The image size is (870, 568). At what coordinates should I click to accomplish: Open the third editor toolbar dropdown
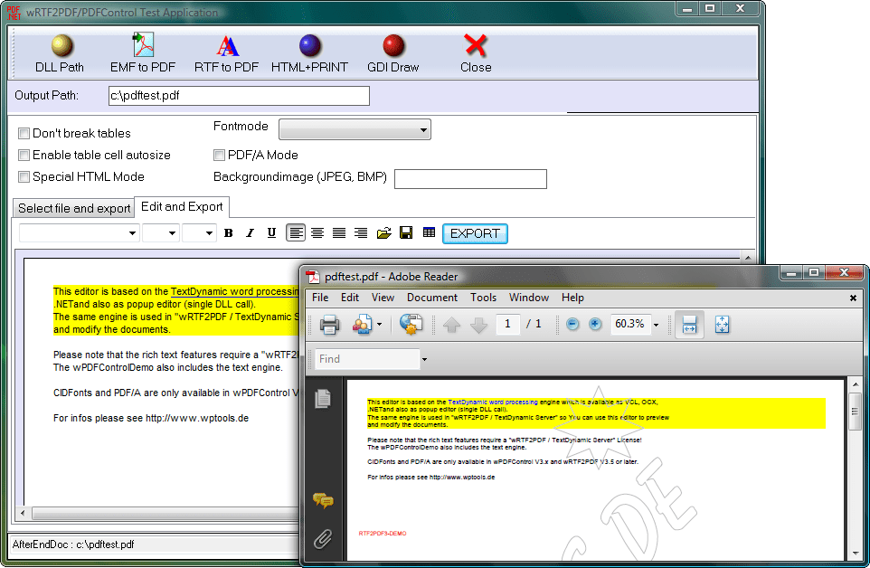tap(209, 233)
